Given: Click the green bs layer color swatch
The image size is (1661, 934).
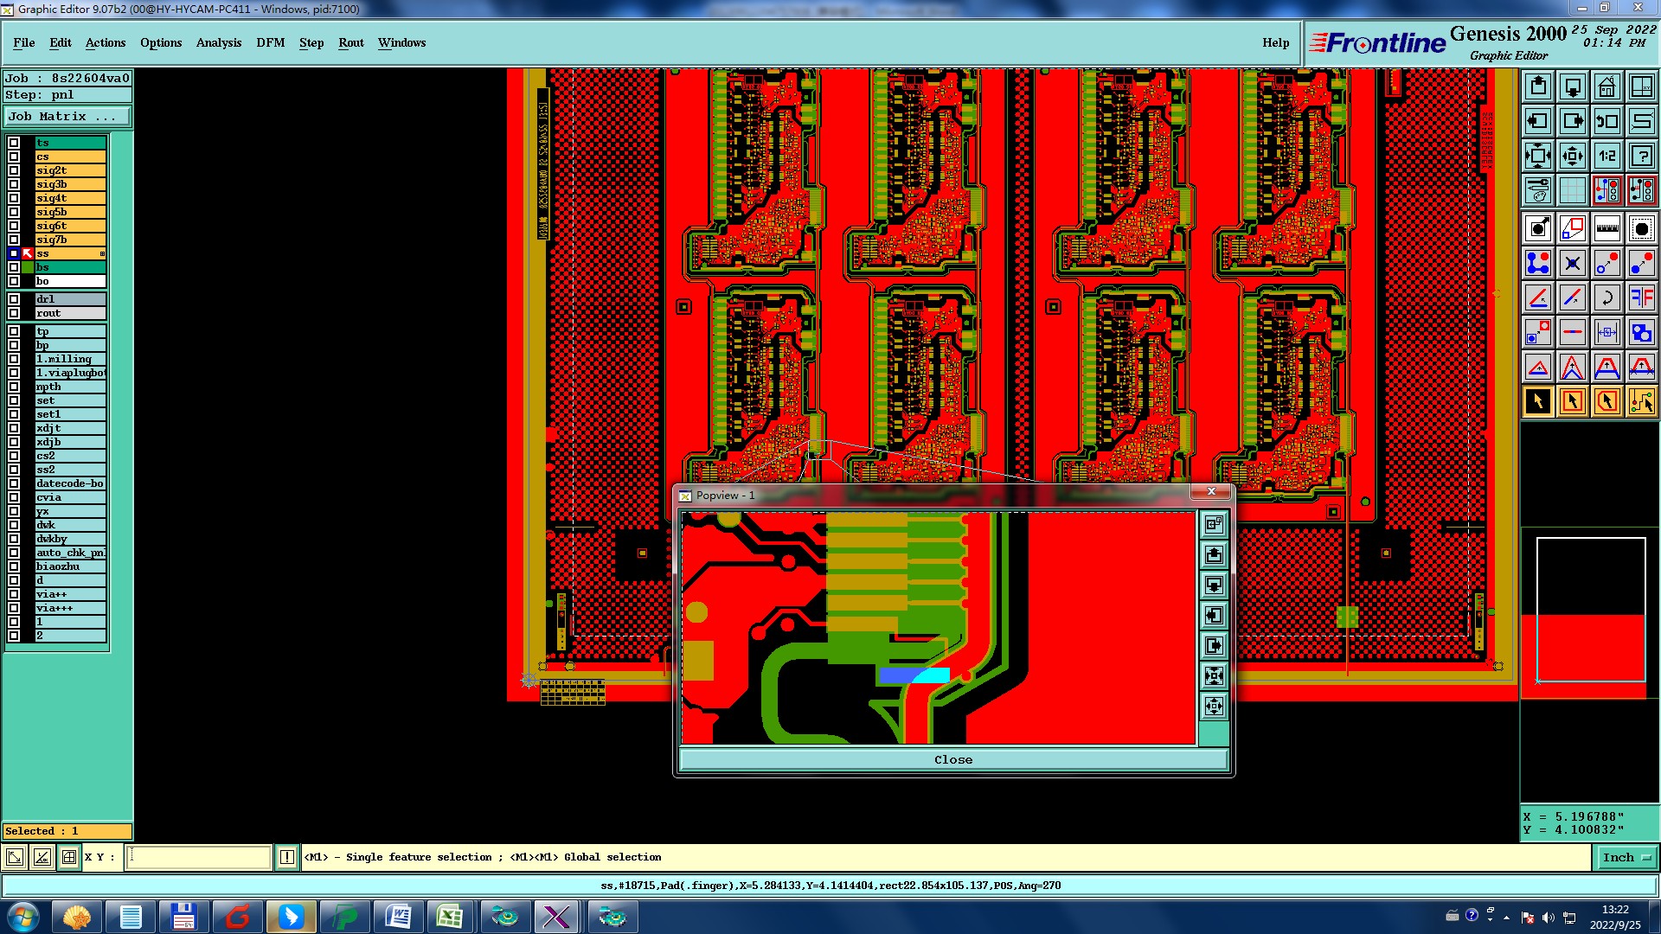Looking at the screenshot, I should 28,267.
